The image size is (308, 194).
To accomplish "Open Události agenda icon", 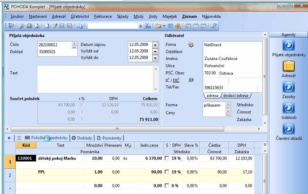I will (288, 108).
